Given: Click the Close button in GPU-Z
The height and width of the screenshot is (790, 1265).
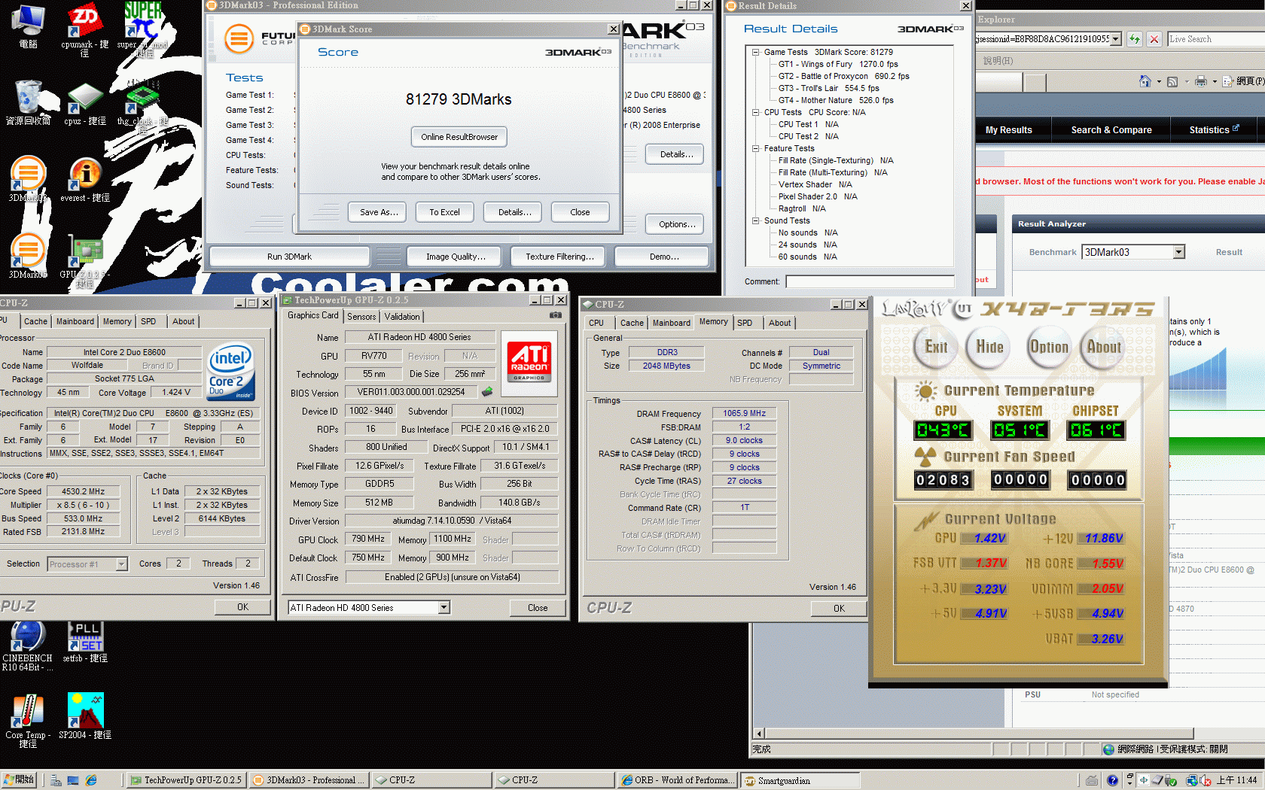Looking at the screenshot, I should pos(538,608).
